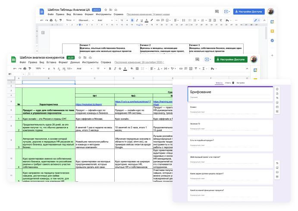Switch to the Ответы tab in Forms
Screen dimensions: 298x211
pos(229,83)
